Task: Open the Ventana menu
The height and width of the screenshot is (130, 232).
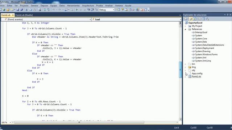Action: pos(119,6)
